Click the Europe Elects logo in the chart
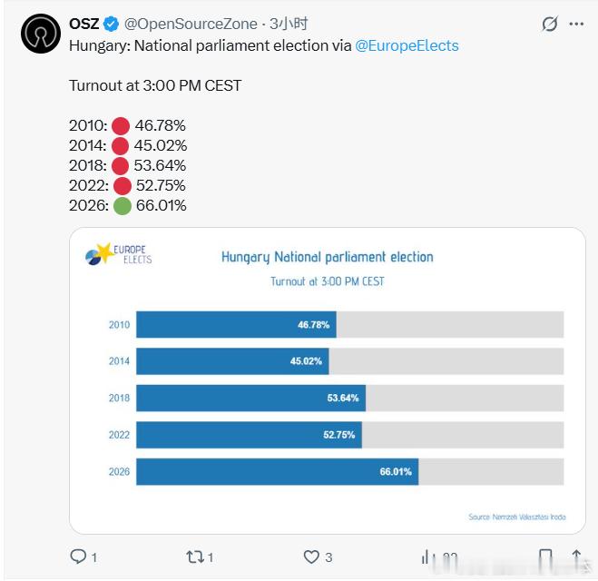Screen dimensions: 598x581 (119, 255)
